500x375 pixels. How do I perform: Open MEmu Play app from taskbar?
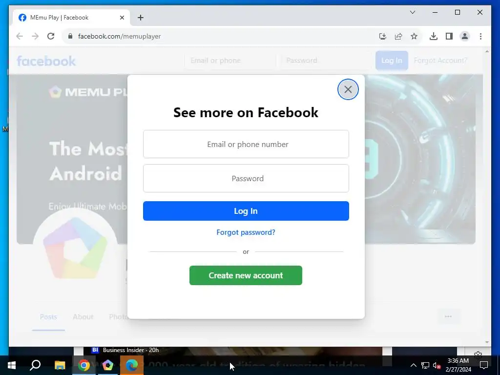108,365
